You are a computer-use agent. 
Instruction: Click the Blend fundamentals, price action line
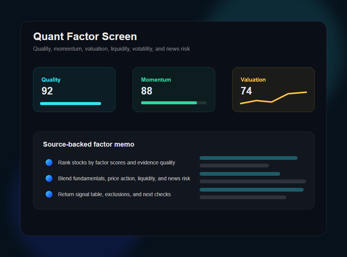[124, 178]
